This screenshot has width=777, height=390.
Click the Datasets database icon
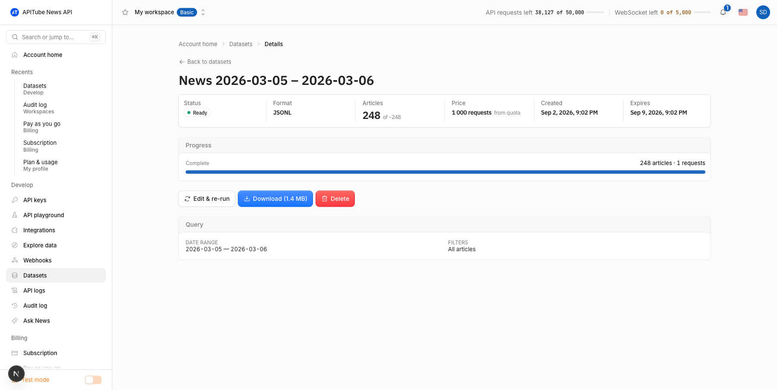(x=15, y=275)
